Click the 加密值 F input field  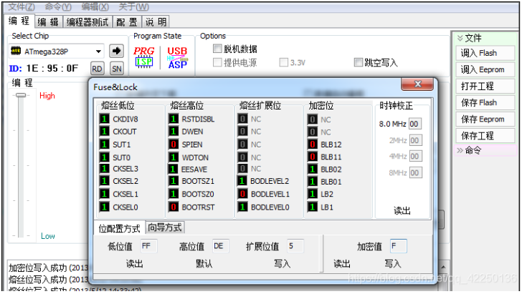pyautogui.click(x=399, y=246)
